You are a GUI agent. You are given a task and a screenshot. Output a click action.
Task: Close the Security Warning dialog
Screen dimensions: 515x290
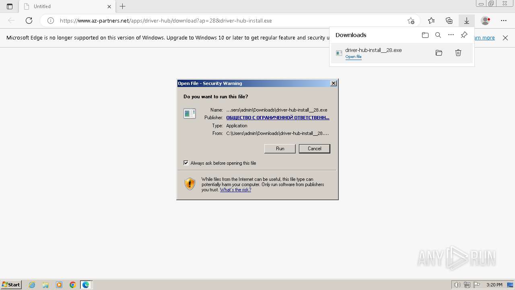(333, 83)
